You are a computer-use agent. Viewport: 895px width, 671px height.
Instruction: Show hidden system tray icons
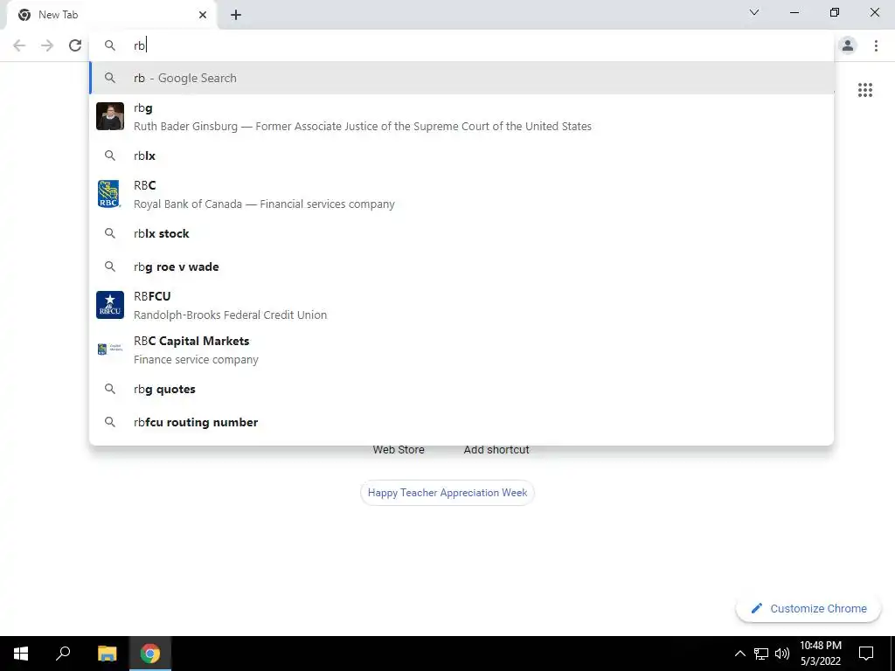point(739,654)
